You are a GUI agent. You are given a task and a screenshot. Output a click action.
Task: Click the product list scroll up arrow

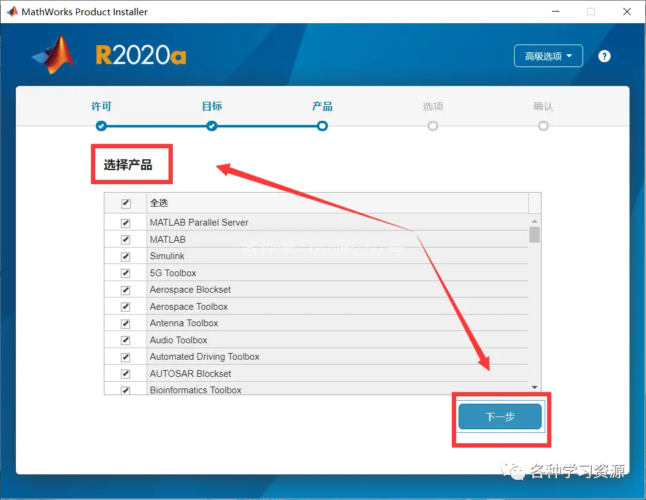[x=534, y=221]
